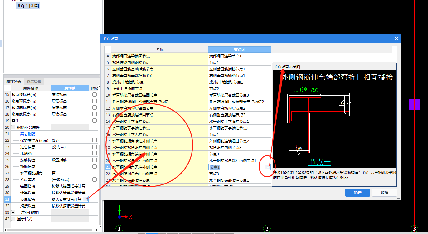The image size is (428, 234).
Task: Switch to the 图层管理 tab
Action: point(34,82)
